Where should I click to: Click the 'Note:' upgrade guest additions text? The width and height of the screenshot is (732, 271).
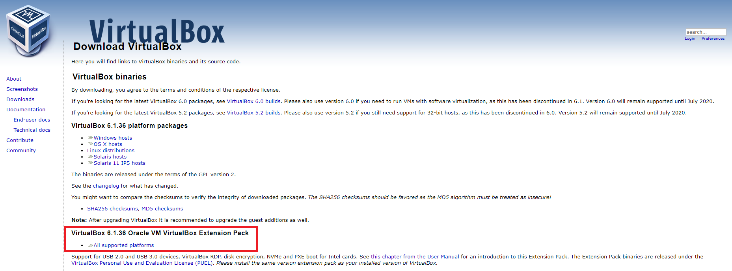point(190,220)
